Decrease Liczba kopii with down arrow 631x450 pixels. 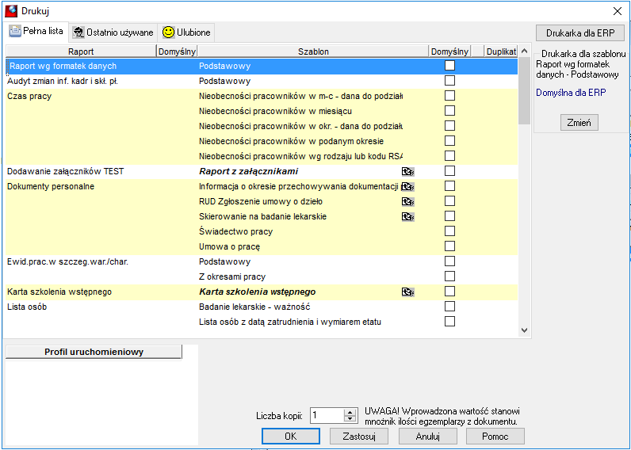tap(350, 419)
